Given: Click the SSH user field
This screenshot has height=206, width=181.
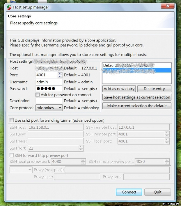Looking at the screenshot, I should point(55,134).
